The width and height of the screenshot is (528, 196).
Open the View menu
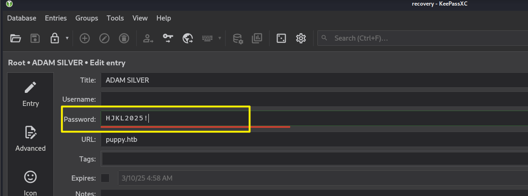(140, 18)
